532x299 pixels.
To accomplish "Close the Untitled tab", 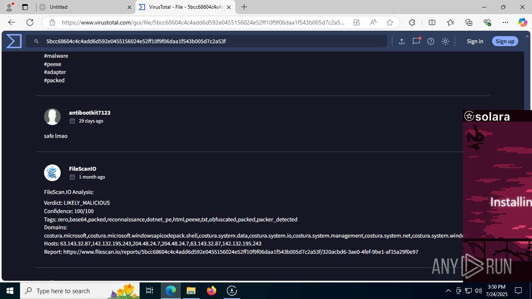I will 129,7.
